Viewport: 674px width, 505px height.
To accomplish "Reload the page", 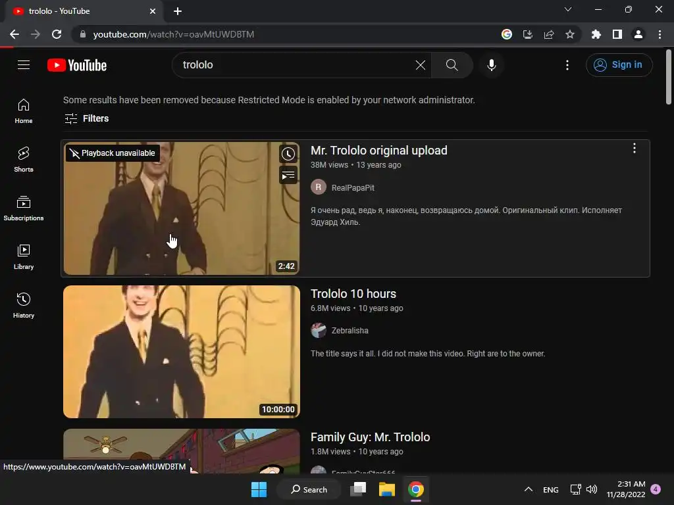I will tap(57, 34).
